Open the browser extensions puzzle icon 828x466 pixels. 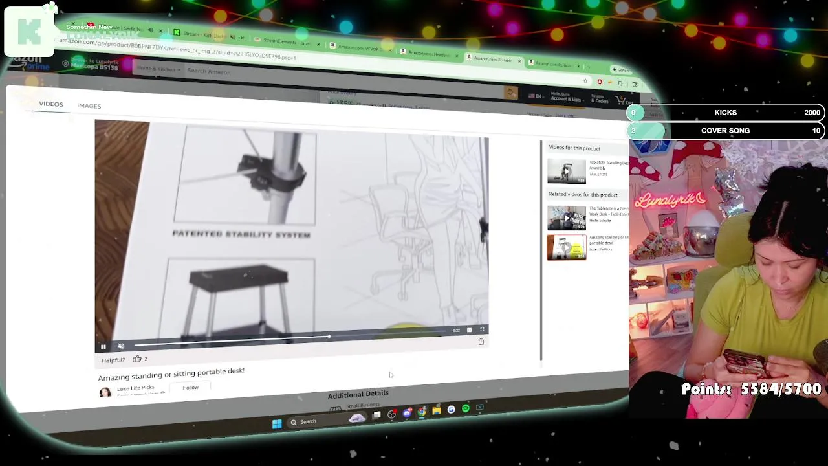coord(620,83)
